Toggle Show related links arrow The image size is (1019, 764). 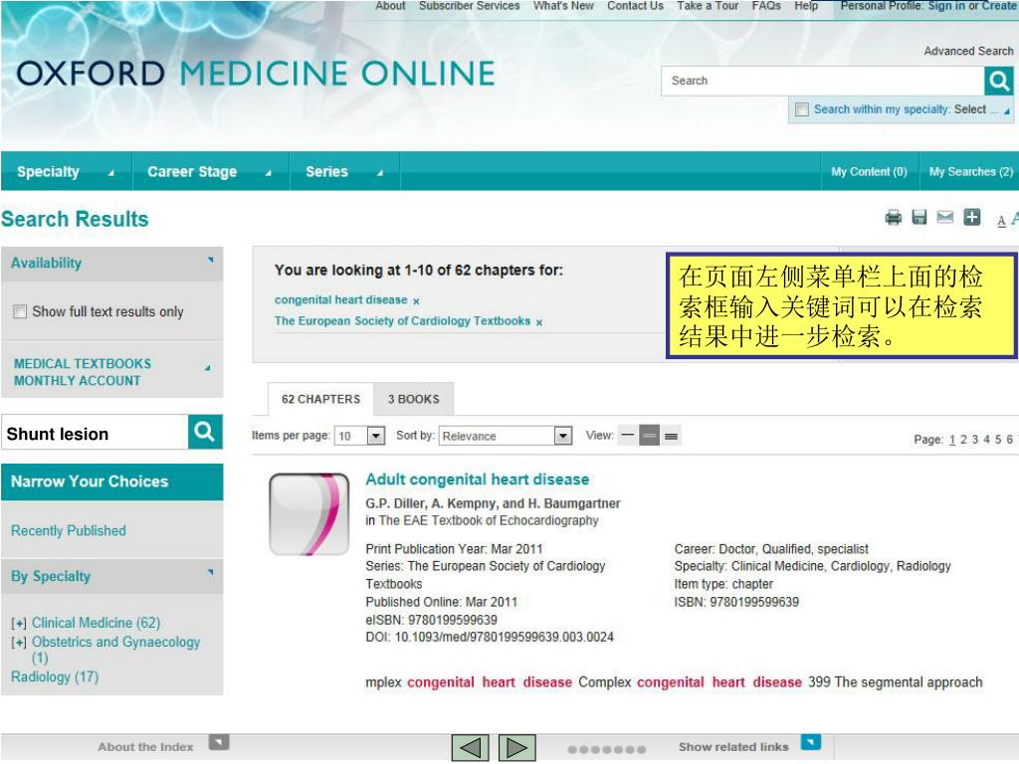810,742
